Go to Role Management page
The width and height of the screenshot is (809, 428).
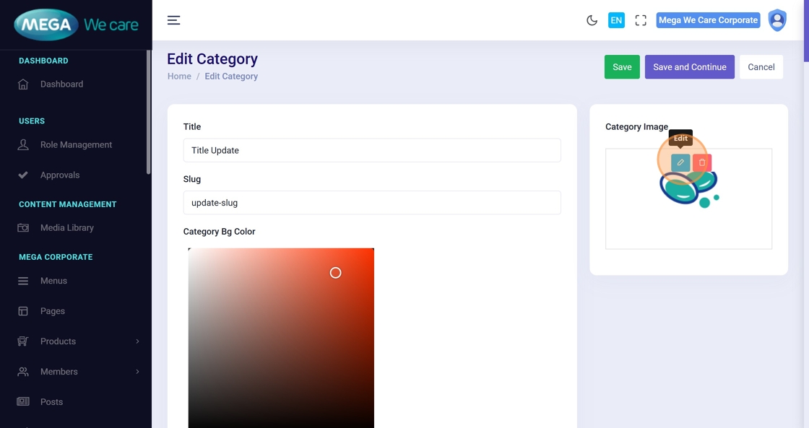[x=76, y=145]
